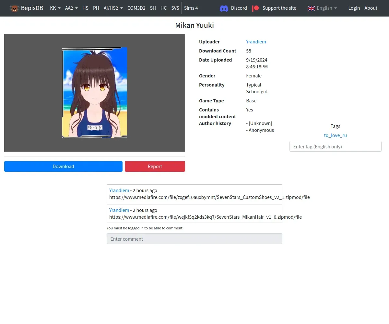Screen dimensions: 389x324
Task: Open the AA2 dropdown menu
Action: (x=71, y=8)
